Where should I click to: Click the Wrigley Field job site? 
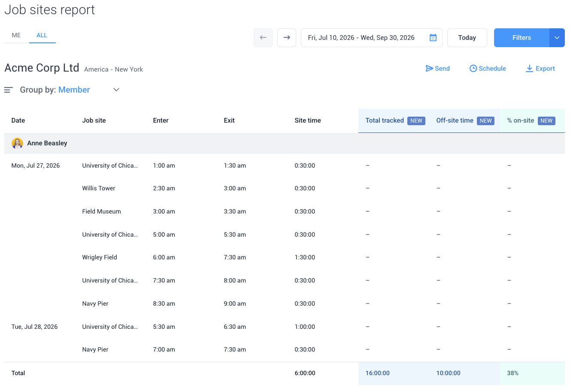coord(100,257)
